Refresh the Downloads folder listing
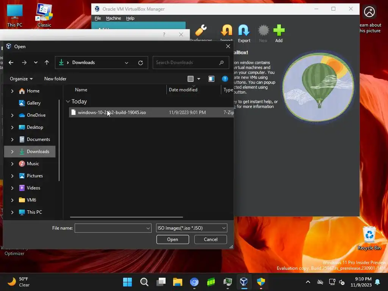The height and width of the screenshot is (291, 388). pyautogui.click(x=141, y=63)
